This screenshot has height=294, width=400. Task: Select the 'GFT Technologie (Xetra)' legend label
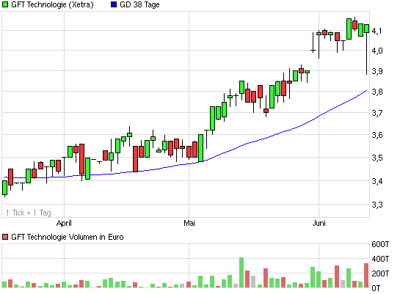coord(52,4)
